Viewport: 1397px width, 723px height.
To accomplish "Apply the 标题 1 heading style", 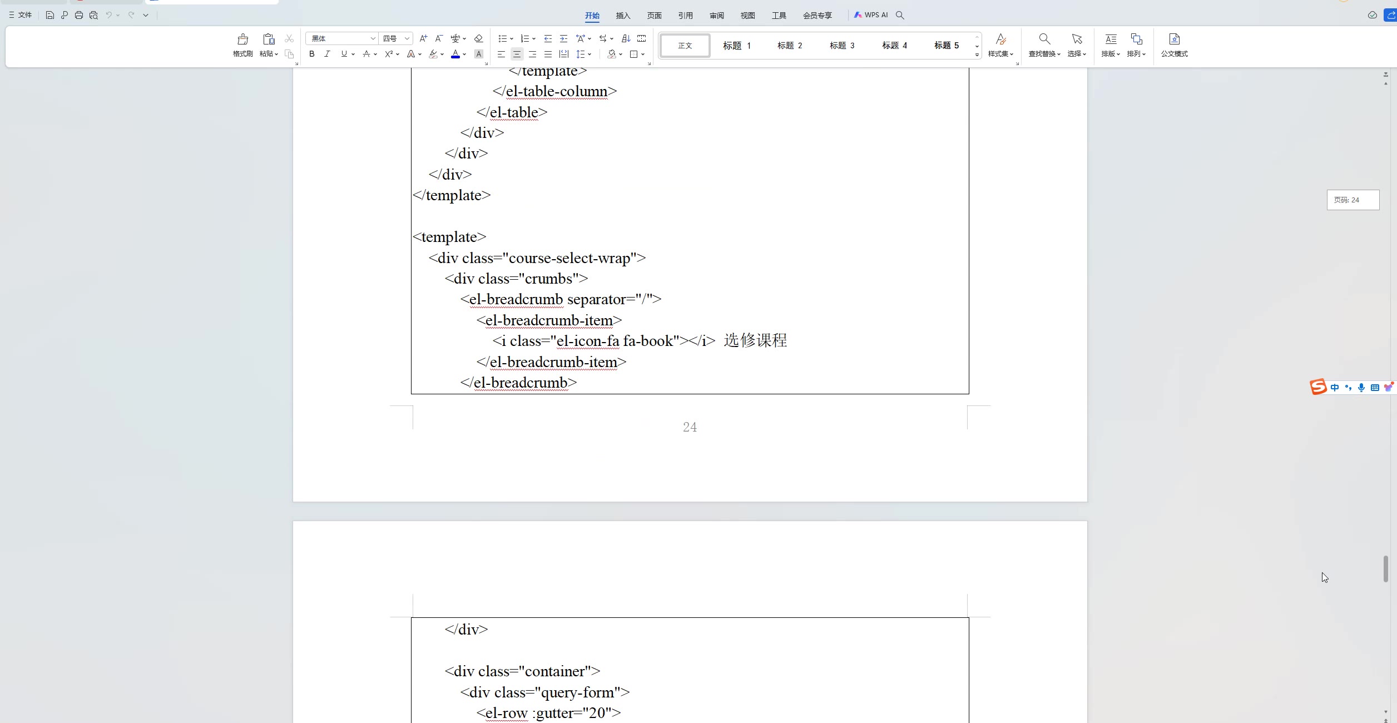I will [737, 46].
